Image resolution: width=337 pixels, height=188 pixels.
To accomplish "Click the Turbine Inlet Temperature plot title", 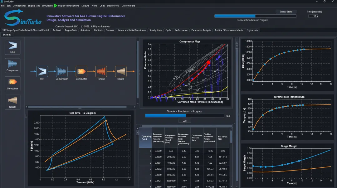I will 289,97.
